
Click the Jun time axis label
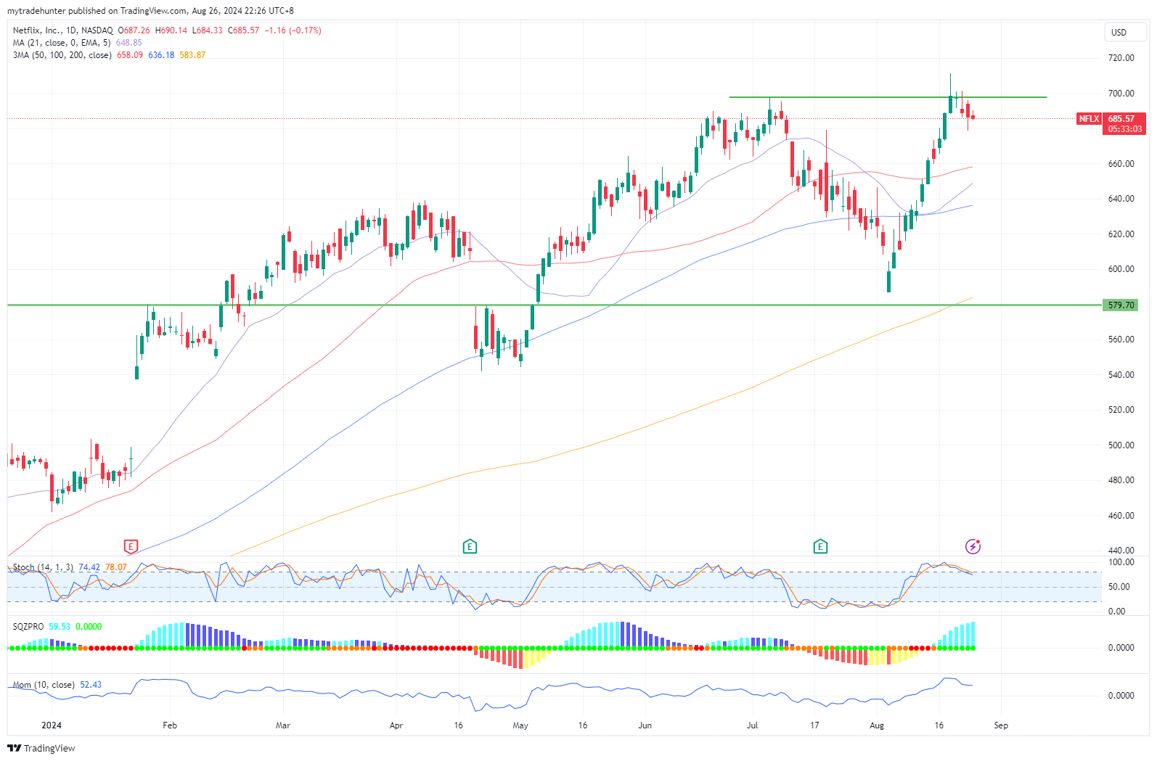[645, 725]
